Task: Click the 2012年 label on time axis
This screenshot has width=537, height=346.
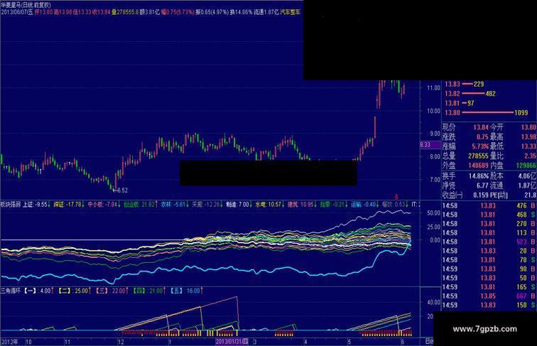Action: coord(10,342)
